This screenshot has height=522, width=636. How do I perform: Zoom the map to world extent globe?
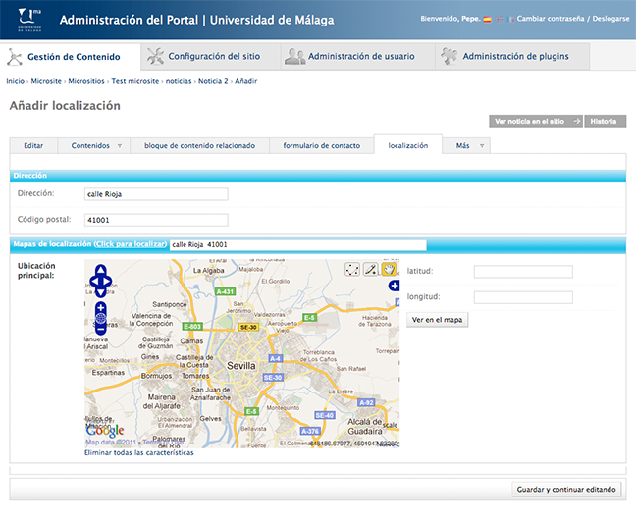coord(100,318)
